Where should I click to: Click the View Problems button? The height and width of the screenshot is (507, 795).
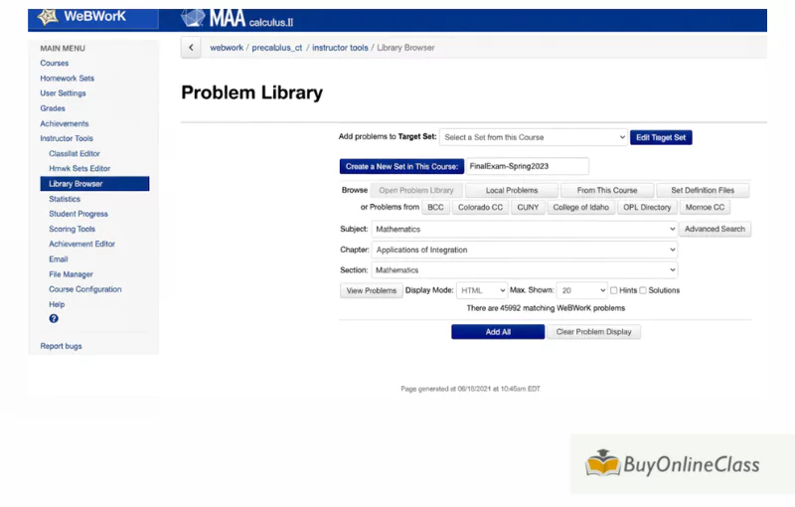(371, 290)
